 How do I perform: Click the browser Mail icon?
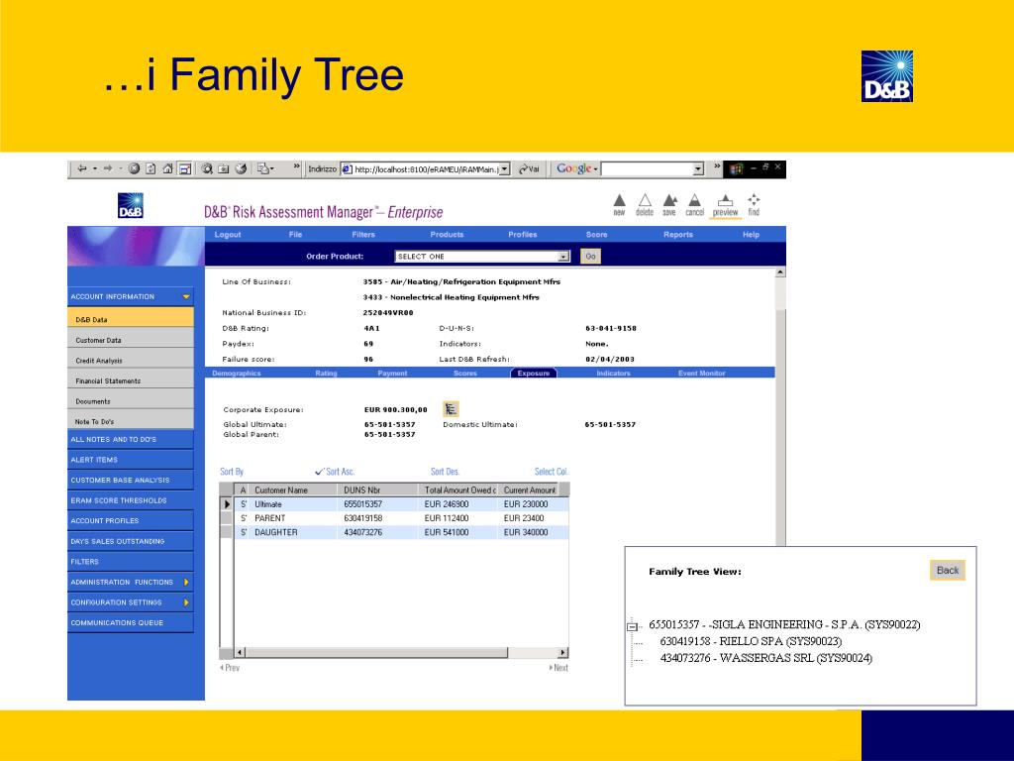coord(264,168)
